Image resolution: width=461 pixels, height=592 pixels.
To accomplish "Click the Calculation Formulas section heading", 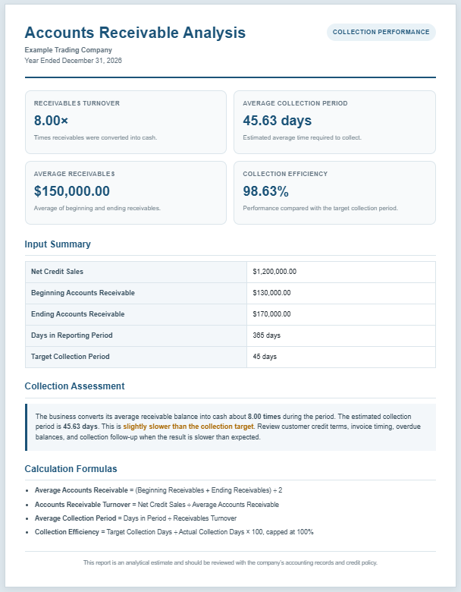I will [71, 468].
